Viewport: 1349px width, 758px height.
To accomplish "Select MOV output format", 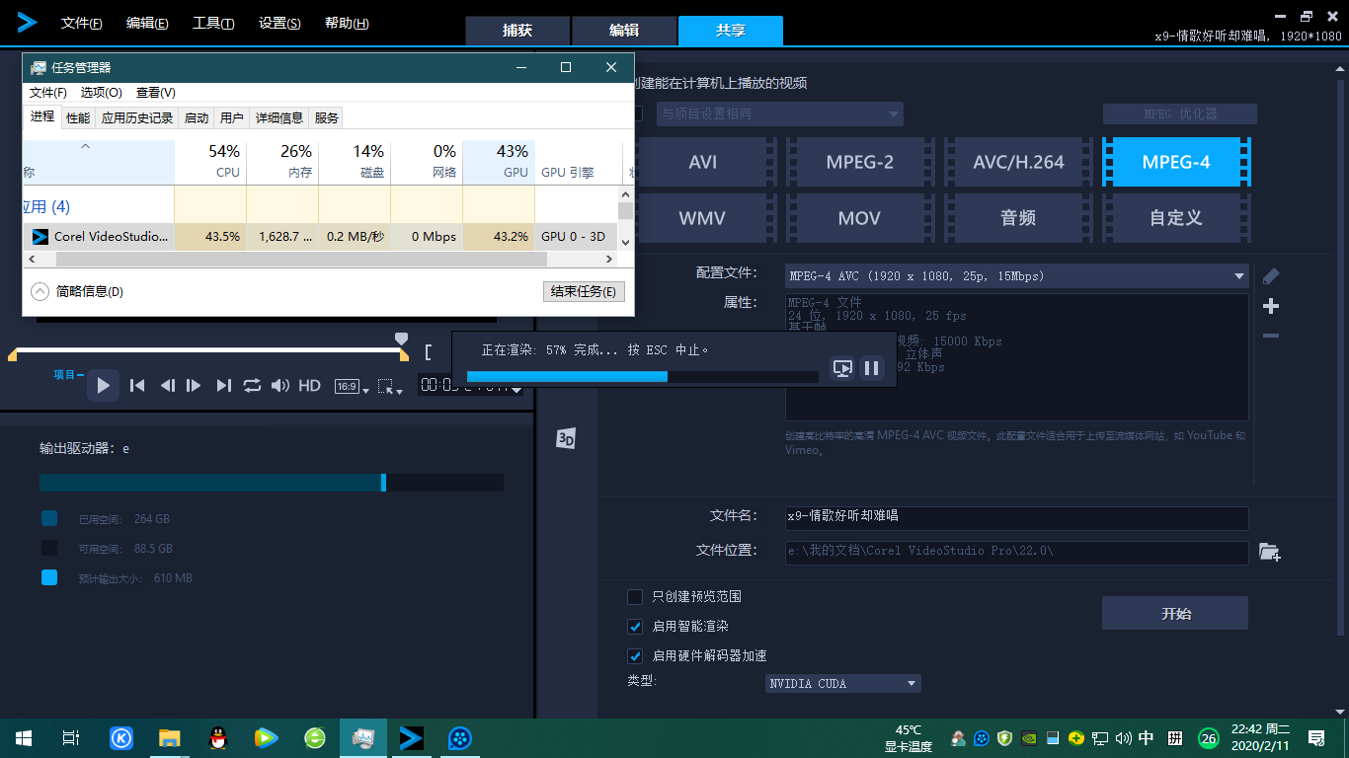I will pyautogui.click(x=860, y=217).
